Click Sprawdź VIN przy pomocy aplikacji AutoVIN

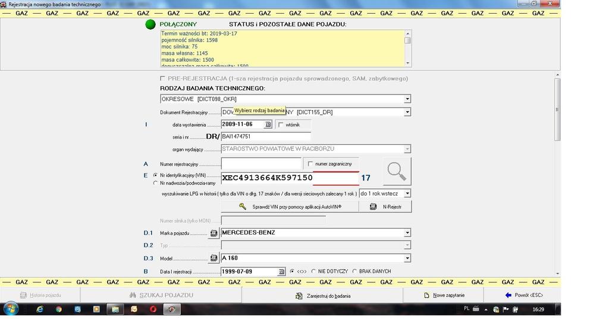pos(290,207)
